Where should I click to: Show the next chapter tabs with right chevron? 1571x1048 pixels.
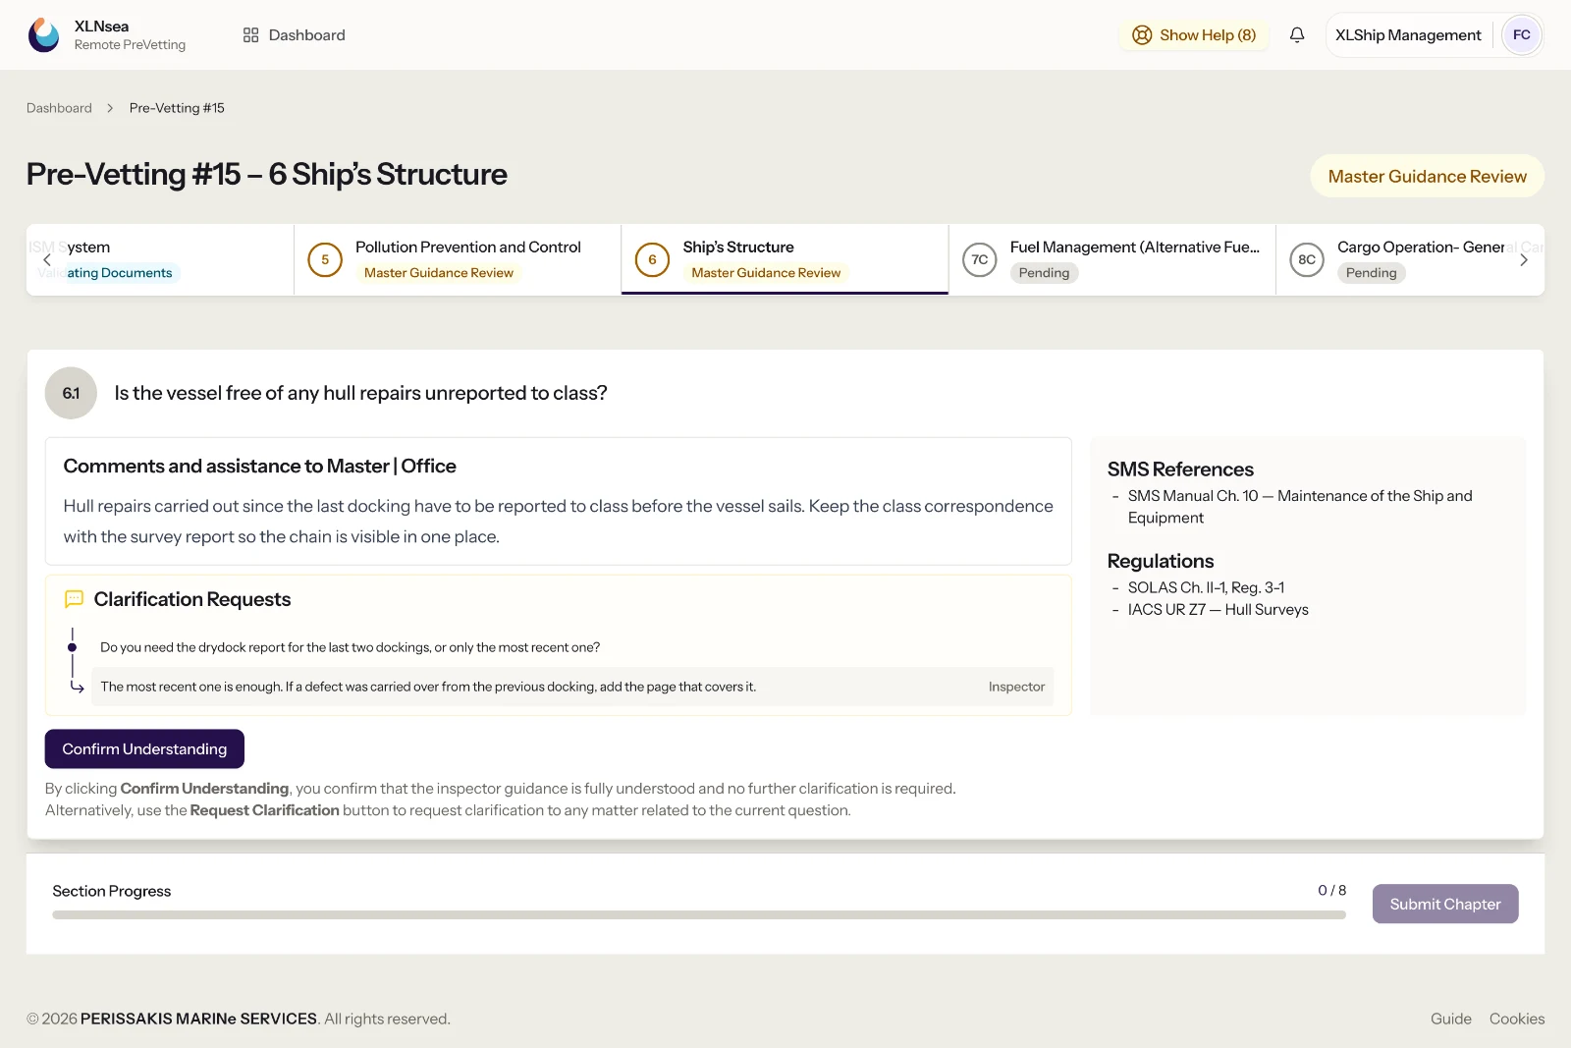click(1523, 260)
